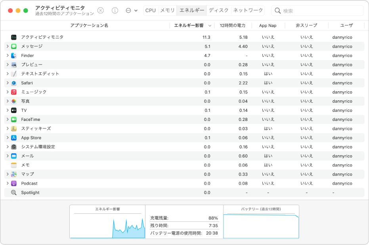Click the プレビュー app icon

tap(14, 64)
